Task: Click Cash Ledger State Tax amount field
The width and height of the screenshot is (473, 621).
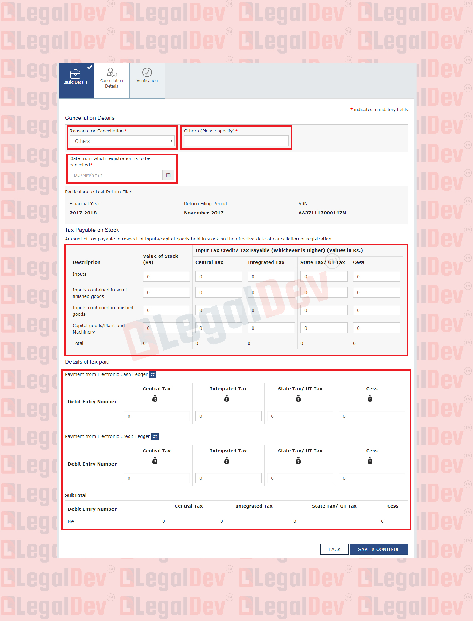Action: 300,416
